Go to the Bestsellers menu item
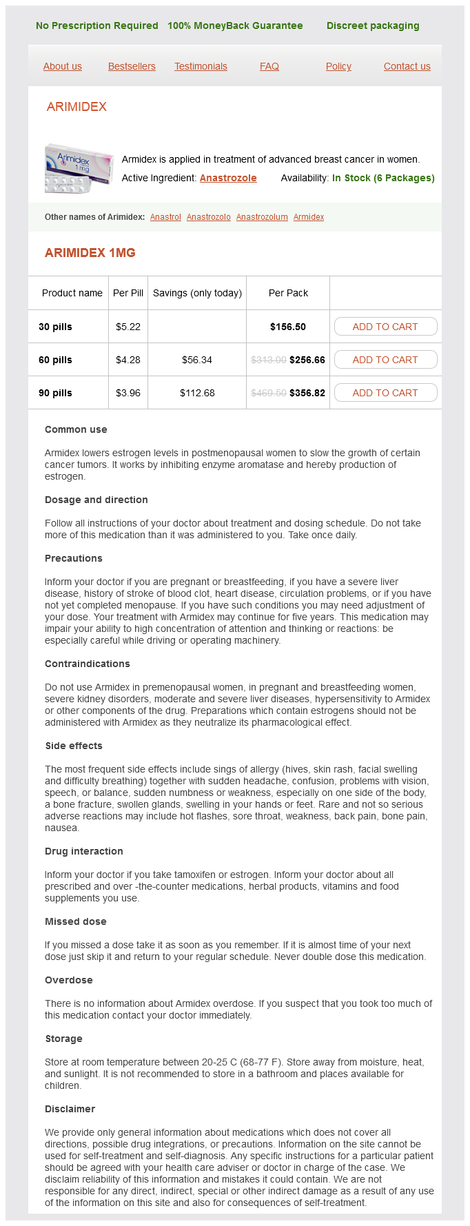470x1226 pixels. click(x=132, y=66)
